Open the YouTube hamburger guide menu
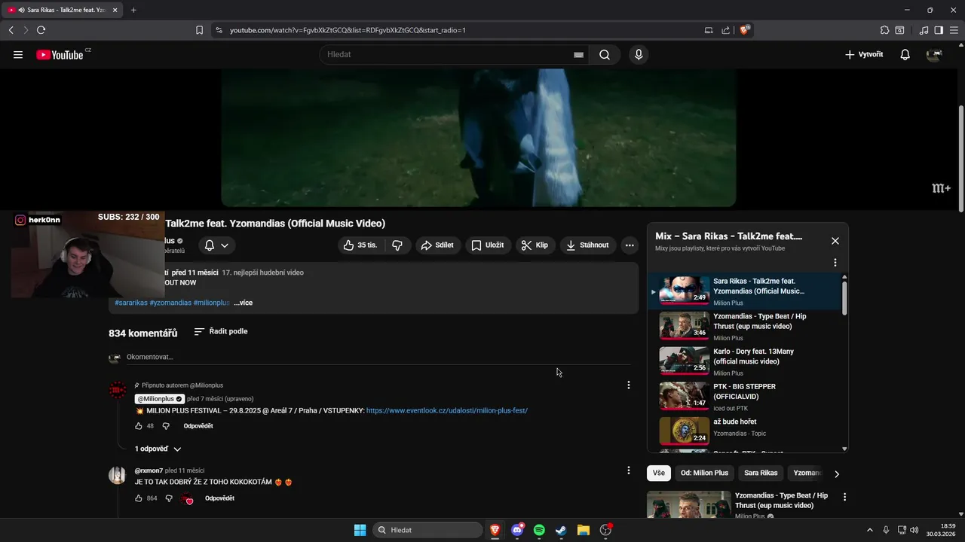The width and height of the screenshot is (965, 542). point(18,55)
